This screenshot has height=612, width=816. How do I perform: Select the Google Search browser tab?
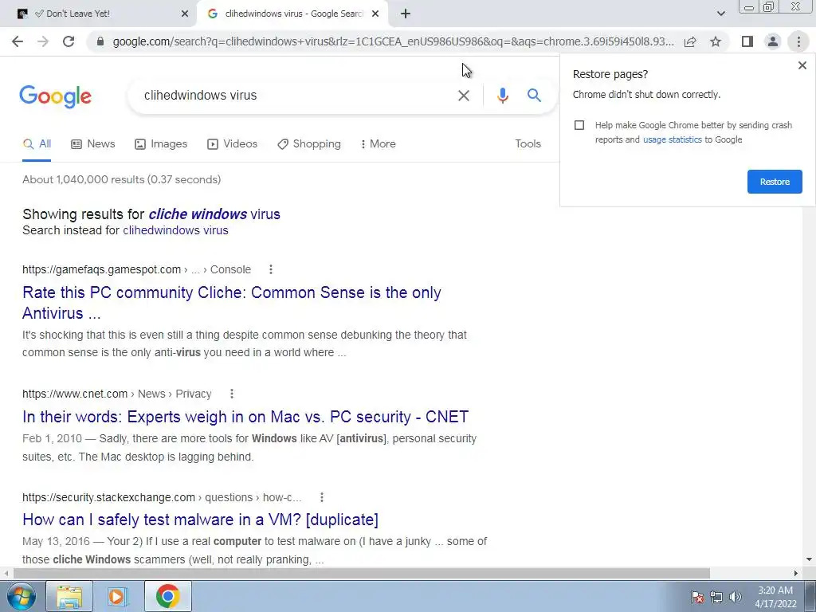293,14
